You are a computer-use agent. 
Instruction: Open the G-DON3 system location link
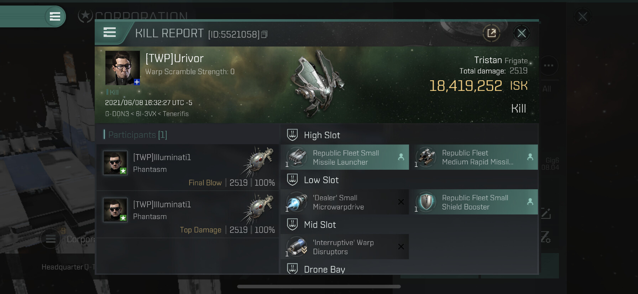click(117, 114)
